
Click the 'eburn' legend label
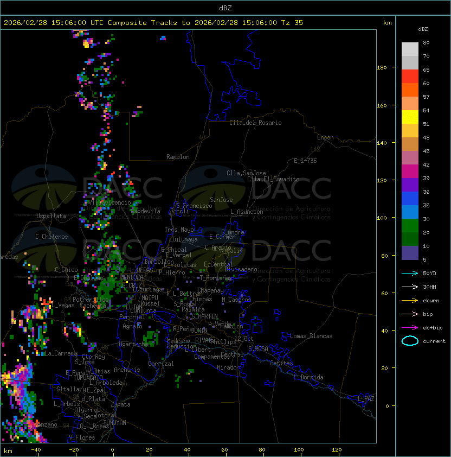[431, 301]
